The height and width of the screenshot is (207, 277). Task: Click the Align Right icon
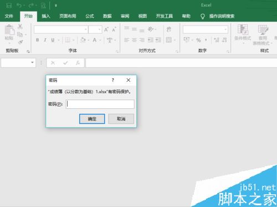[142, 40]
